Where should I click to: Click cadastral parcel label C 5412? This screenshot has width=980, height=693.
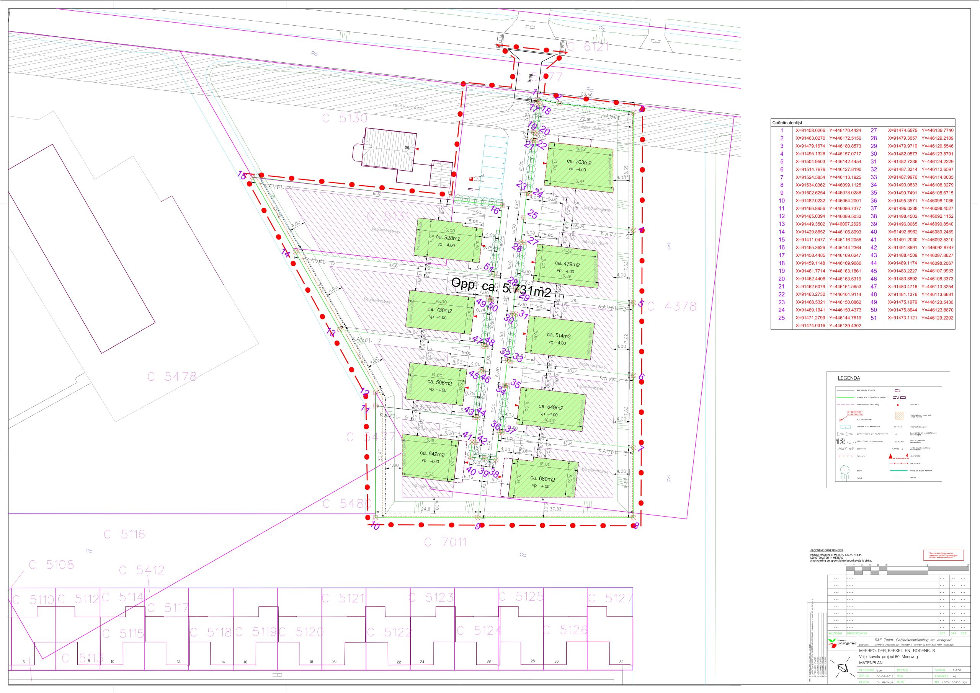point(141,570)
